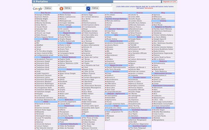Viewport: 209px width, 130px height.
Task: Open the RaiNews24 link
Action: 134,47
